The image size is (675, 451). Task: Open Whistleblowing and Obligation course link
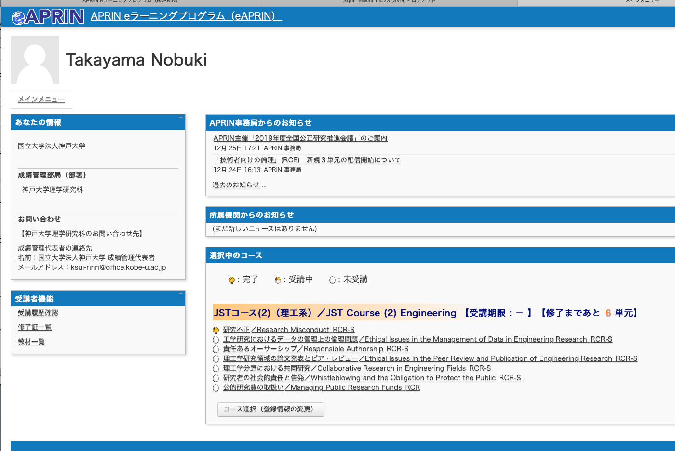tap(372, 378)
